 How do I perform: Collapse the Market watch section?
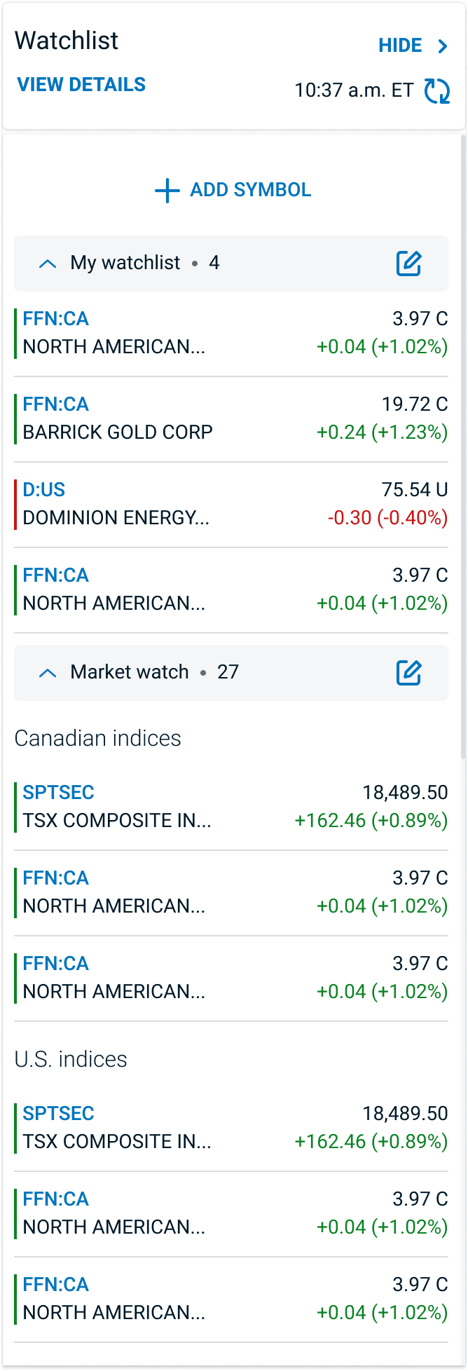pos(48,673)
